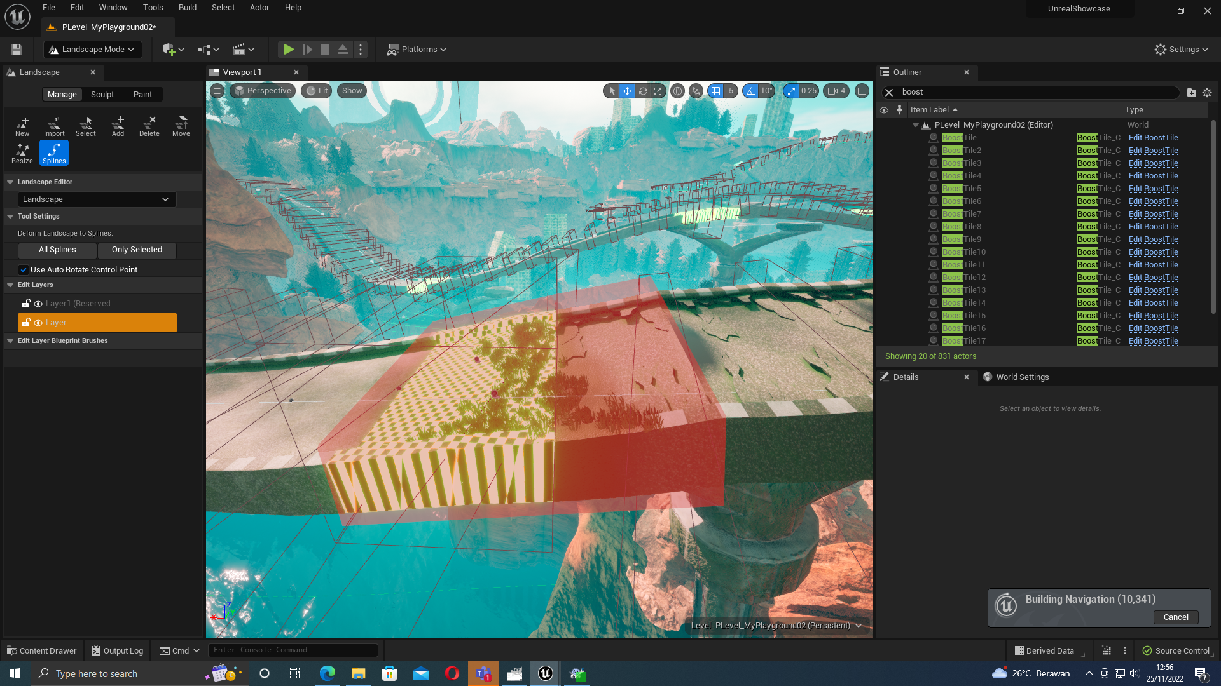Toggle lock on the orange Layer
Image resolution: width=1221 pixels, height=686 pixels.
[x=25, y=323]
